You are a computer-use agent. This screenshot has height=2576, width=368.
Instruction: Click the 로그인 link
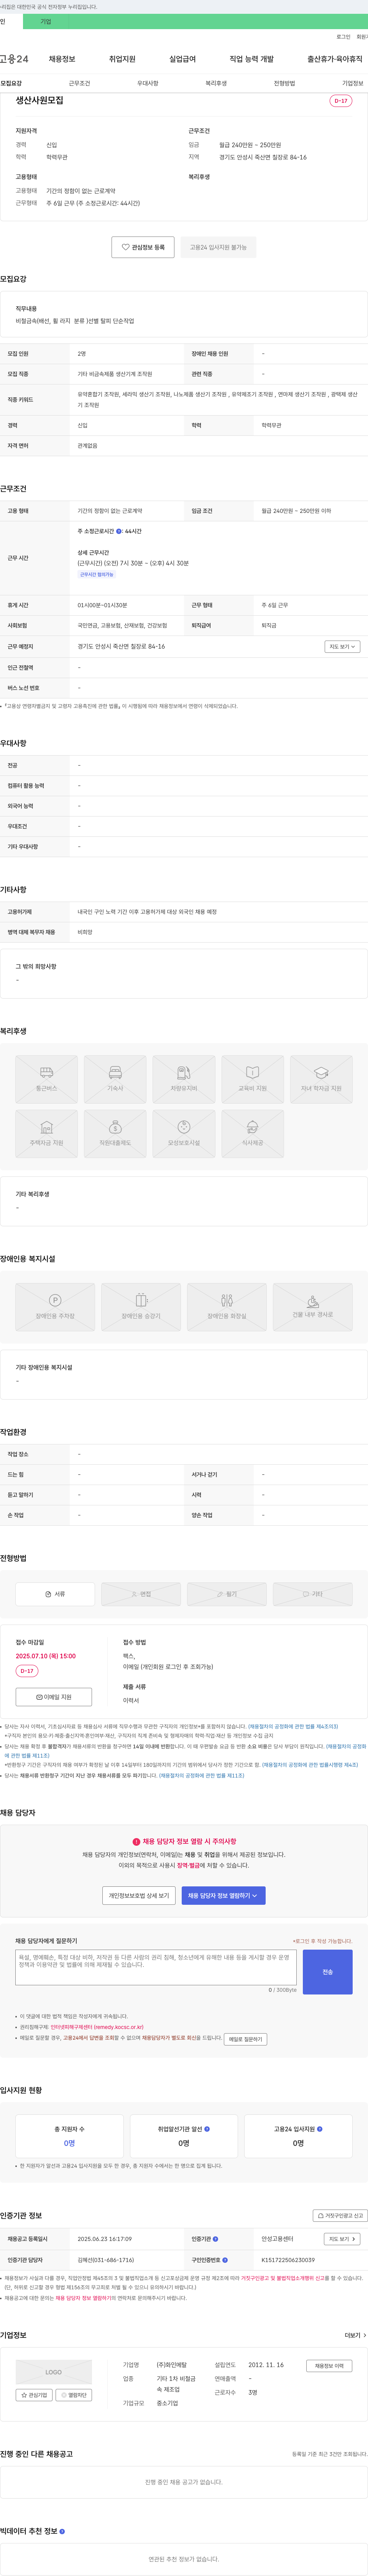pyautogui.click(x=343, y=37)
